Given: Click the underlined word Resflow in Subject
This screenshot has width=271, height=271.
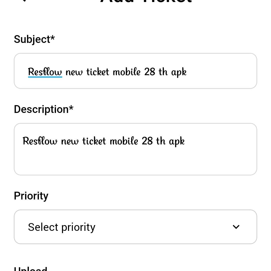Looking at the screenshot, I should [45, 72].
